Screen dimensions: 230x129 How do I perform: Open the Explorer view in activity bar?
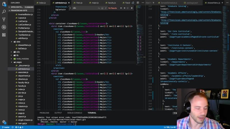coord(4,4)
